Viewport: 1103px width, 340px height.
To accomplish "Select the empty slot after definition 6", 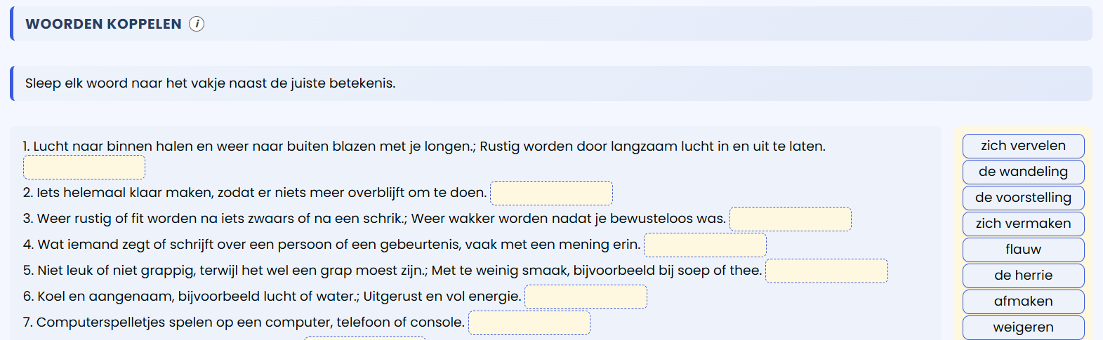I will click(586, 297).
